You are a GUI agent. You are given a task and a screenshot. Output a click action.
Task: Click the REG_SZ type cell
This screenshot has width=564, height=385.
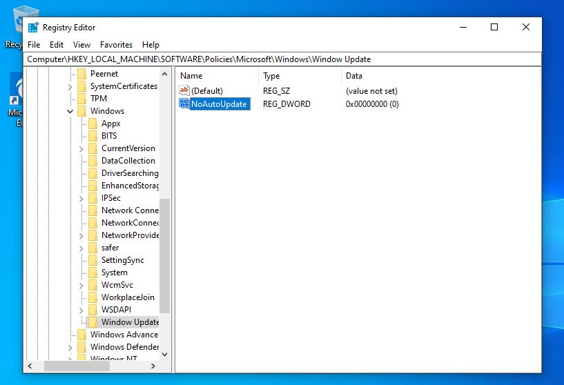(x=276, y=91)
